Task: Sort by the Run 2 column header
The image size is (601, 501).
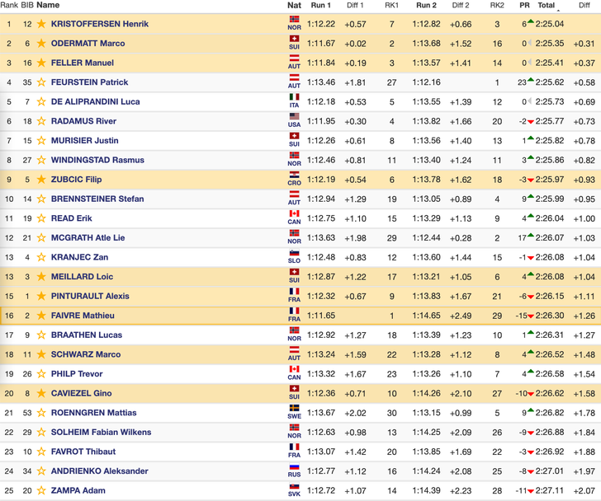Action: [x=426, y=5]
